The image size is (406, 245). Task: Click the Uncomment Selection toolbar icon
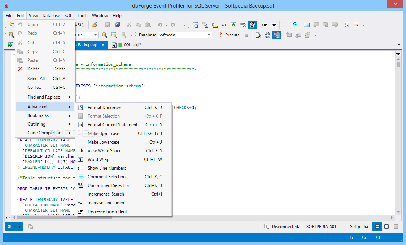pyautogui.click(x=295, y=25)
